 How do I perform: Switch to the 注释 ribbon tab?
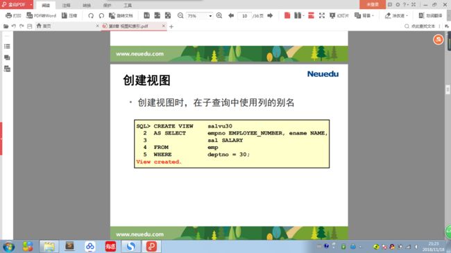66,5
